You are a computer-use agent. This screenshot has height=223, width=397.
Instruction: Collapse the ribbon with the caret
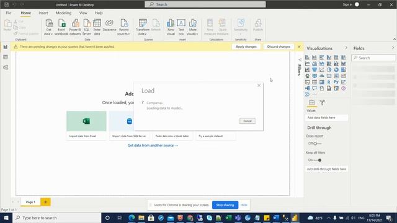[x=395, y=39]
